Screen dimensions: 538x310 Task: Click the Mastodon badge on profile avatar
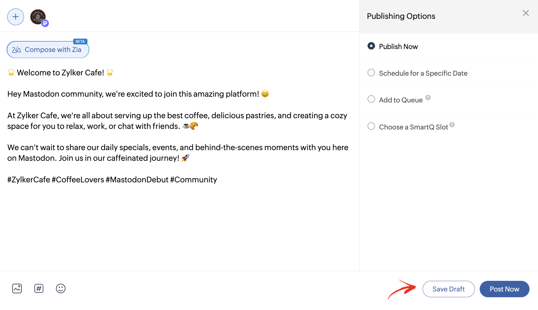pyautogui.click(x=45, y=23)
